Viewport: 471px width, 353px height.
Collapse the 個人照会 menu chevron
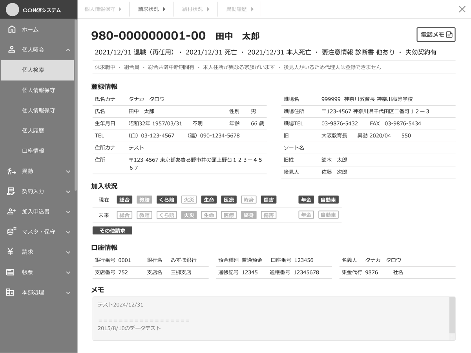tap(68, 50)
